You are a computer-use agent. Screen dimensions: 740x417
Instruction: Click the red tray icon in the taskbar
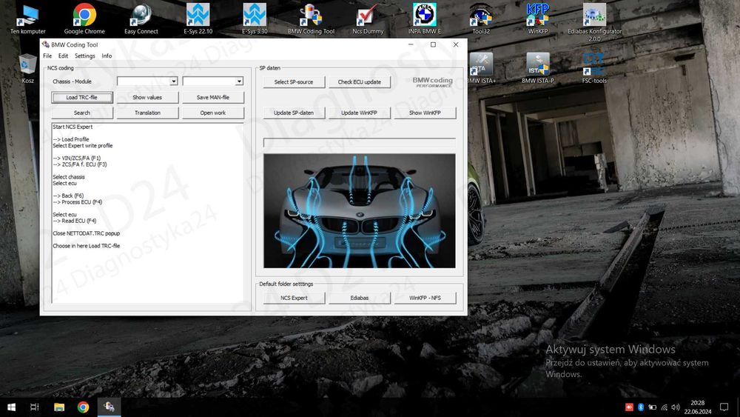tap(629, 407)
